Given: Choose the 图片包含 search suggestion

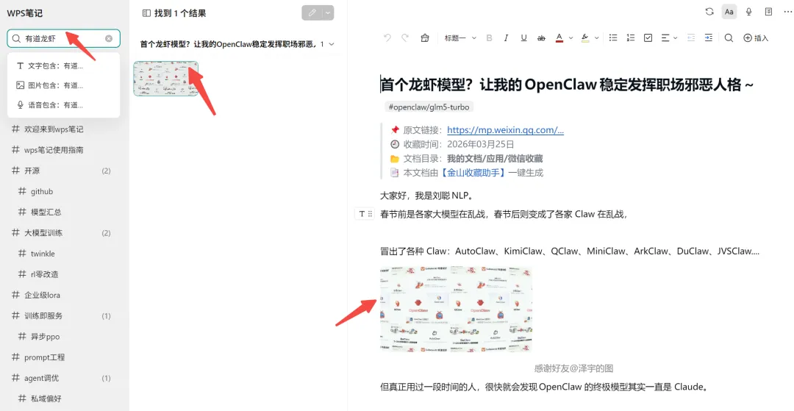Looking at the screenshot, I should click(64, 85).
